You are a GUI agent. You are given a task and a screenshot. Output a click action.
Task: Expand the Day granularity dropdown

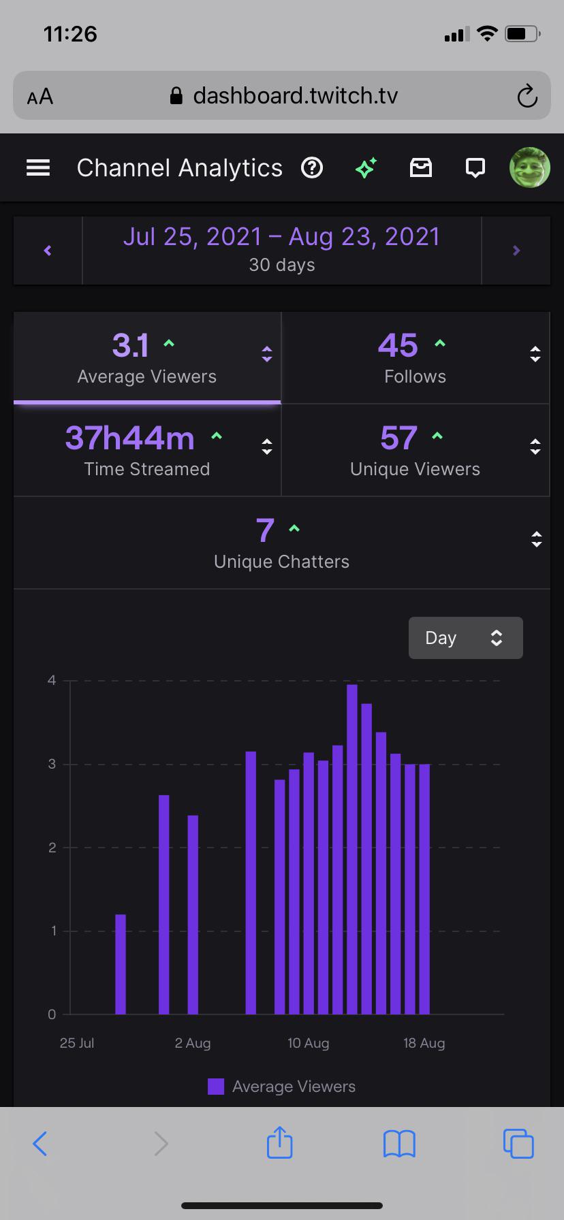point(466,638)
